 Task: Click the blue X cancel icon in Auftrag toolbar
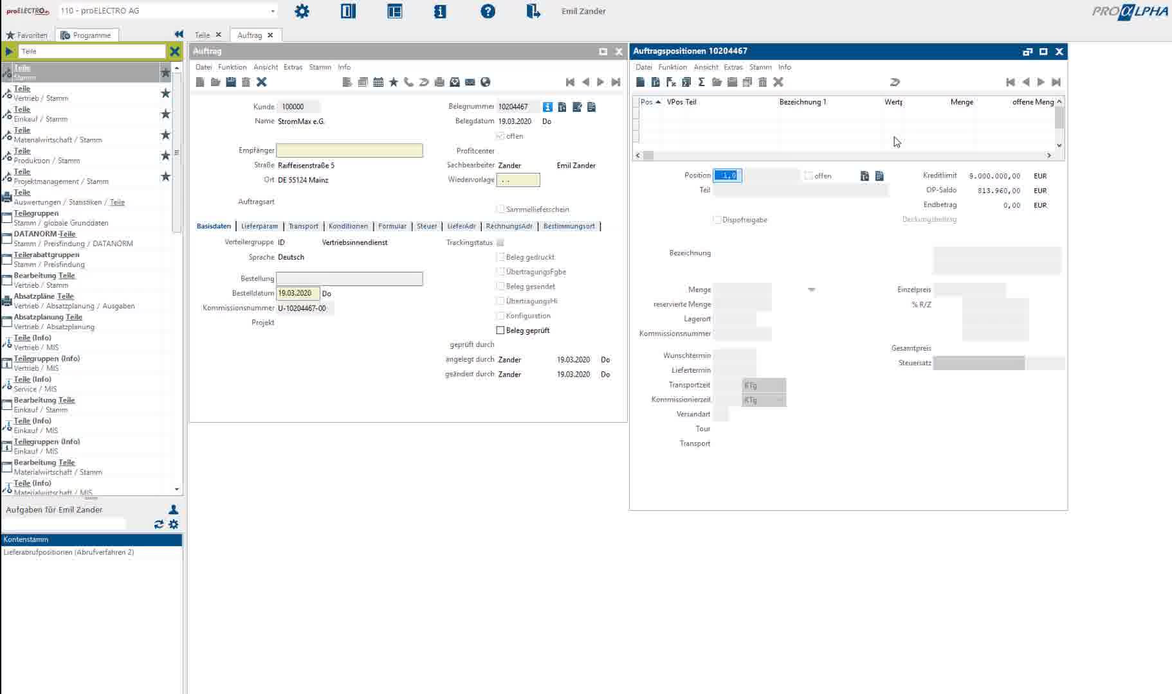pyautogui.click(x=261, y=82)
